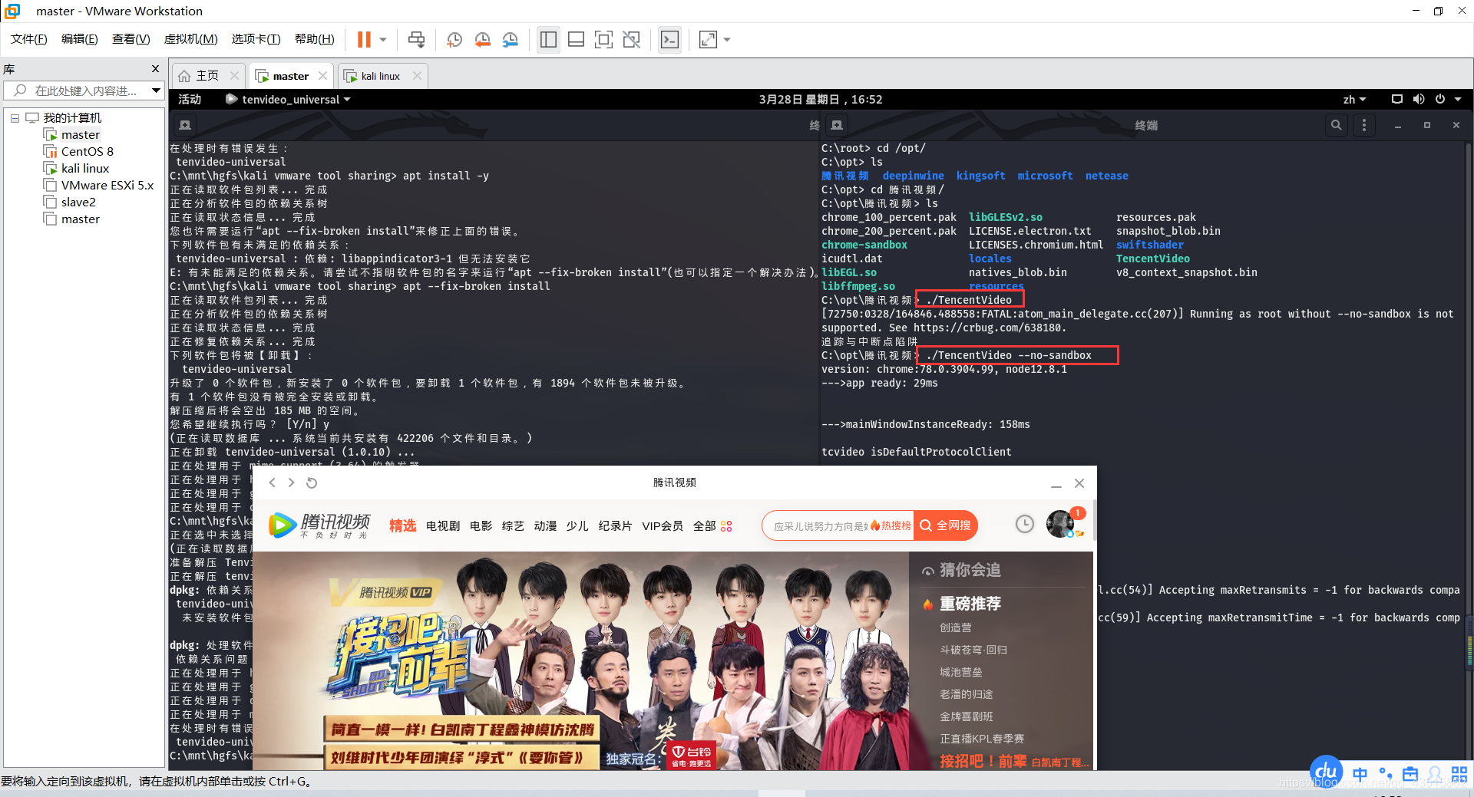The image size is (1474, 797).
Task: Click the enter full screen mode icon
Action: tap(604, 39)
